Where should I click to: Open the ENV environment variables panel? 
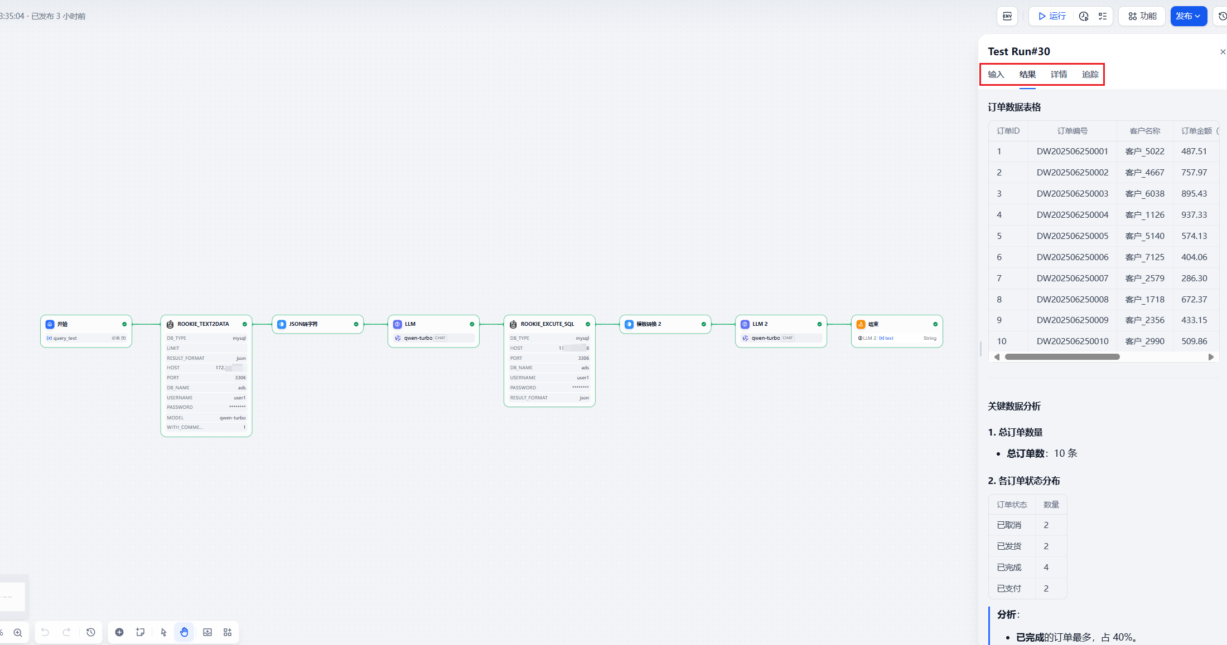pos(1007,16)
